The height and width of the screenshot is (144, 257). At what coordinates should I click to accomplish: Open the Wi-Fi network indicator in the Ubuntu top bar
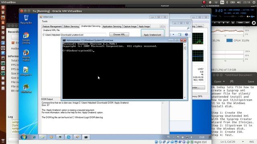(x=216, y=2)
